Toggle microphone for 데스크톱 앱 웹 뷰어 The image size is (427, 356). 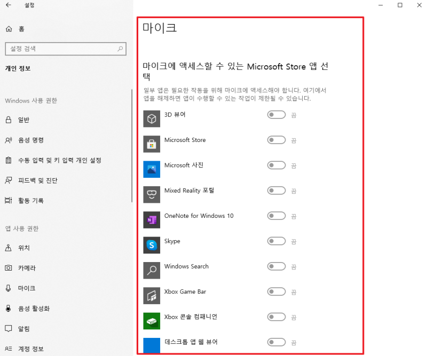276,342
